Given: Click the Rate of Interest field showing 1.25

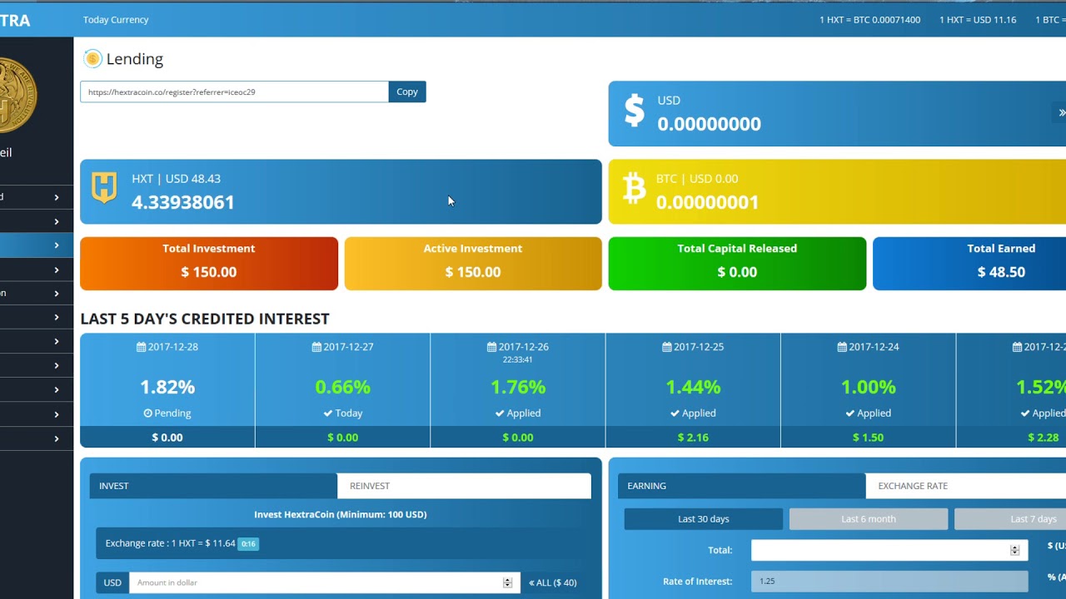Looking at the screenshot, I should click(x=888, y=582).
